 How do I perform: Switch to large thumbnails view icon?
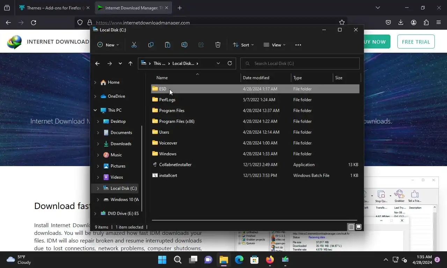coord(358,227)
